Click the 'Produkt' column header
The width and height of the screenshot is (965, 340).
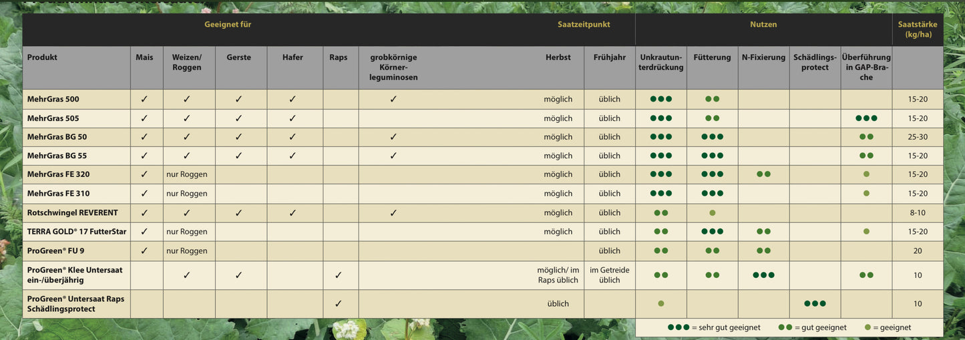(x=42, y=57)
